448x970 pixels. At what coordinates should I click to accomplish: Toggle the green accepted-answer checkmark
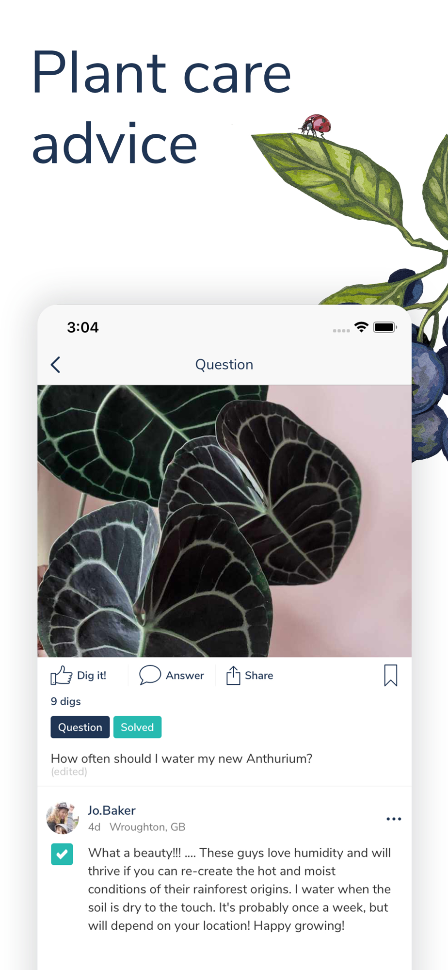[62, 854]
